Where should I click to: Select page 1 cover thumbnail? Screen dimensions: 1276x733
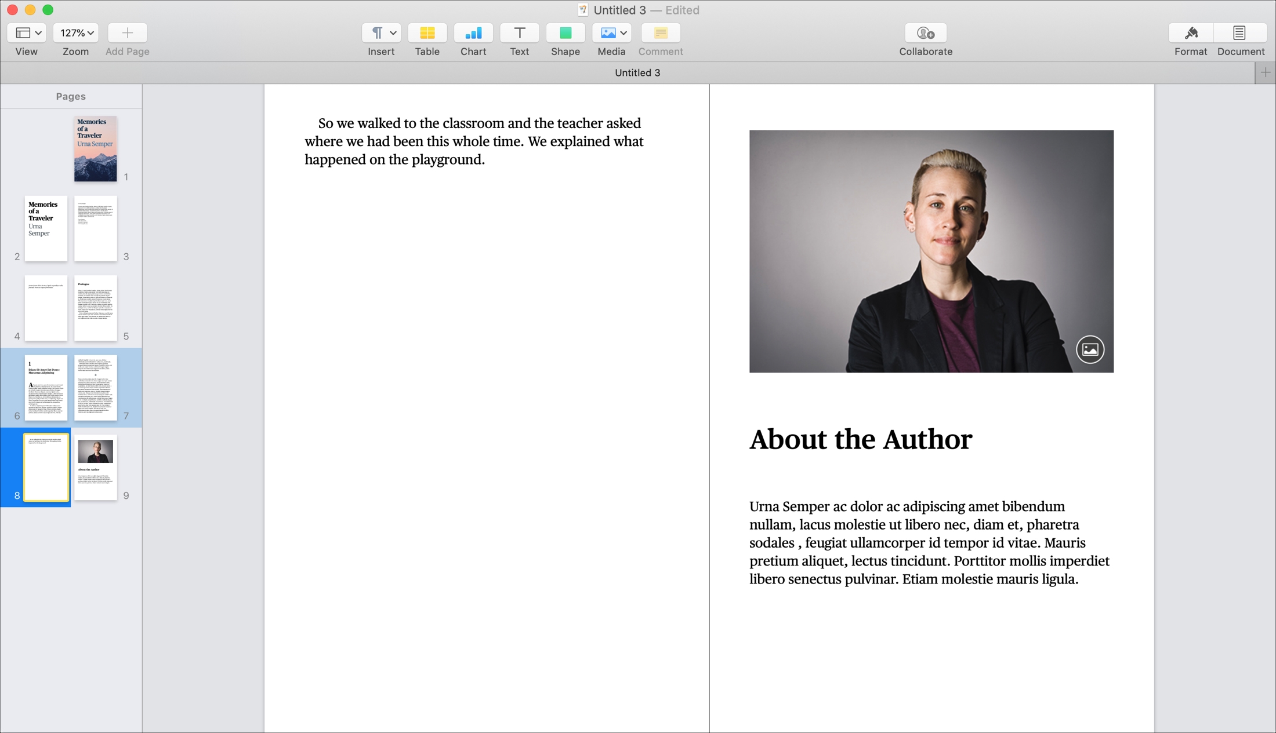coord(95,149)
